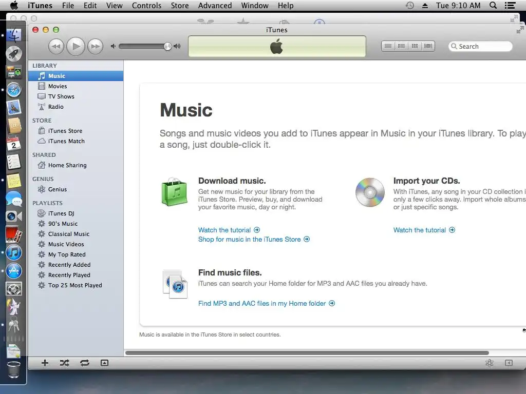Click the loud-volume speaker icon
This screenshot has height=394, width=526.
coord(177,46)
